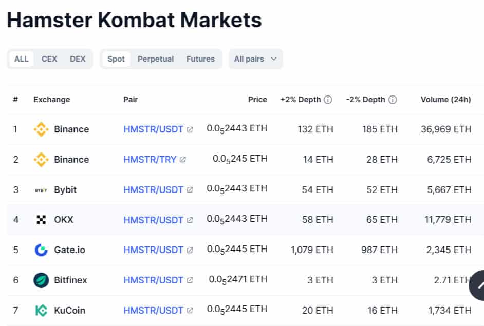Click the 11,779 ETH volume value
484x326 pixels.
click(448, 220)
